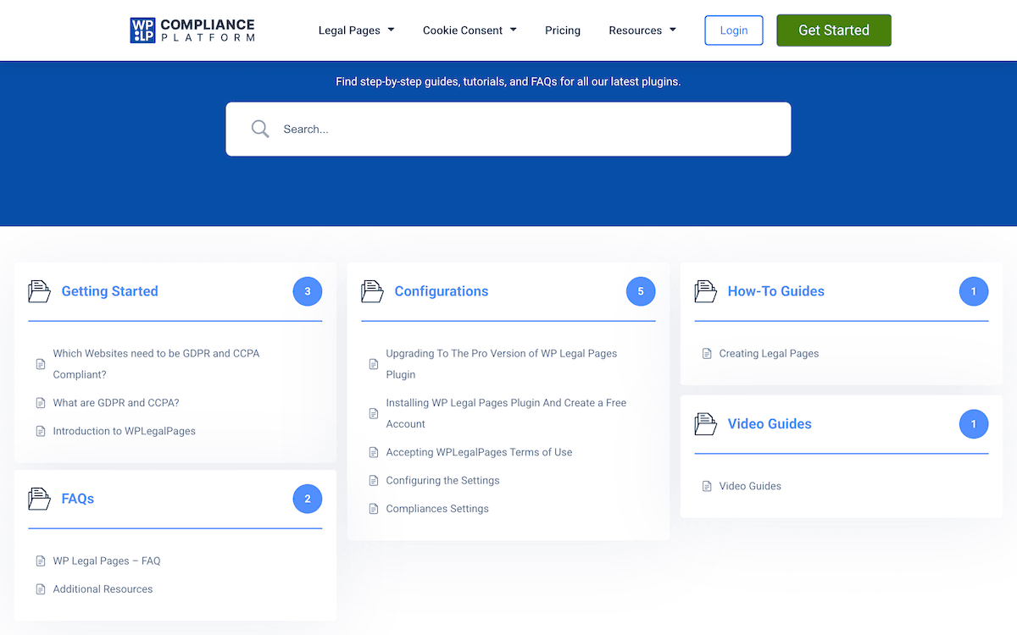
Task: Click the Getting Started count badge 3
Action: pyautogui.click(x=308, y=291)
